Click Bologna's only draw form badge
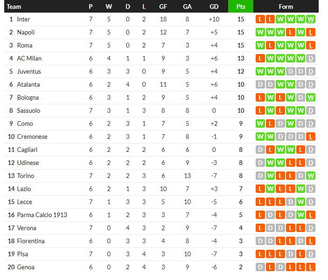The width and height of the screenshot is (328, 280). tap(301, 97)
